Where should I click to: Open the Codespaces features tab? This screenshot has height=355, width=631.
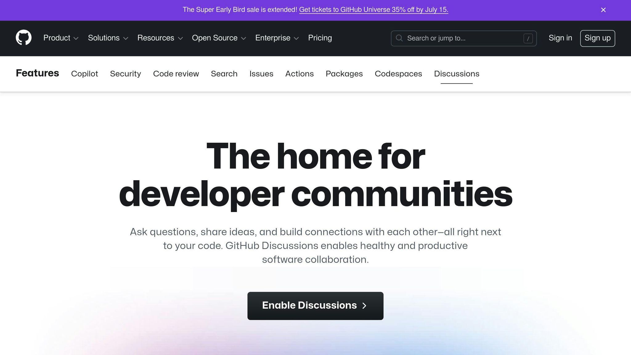tap(398, 74)
